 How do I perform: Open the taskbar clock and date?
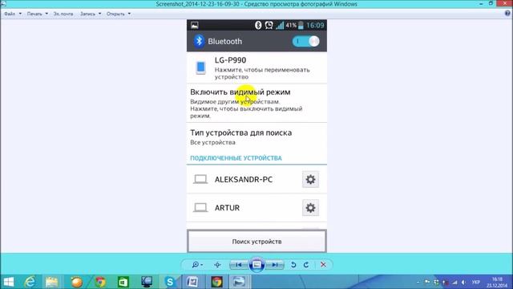pos(497,282)
